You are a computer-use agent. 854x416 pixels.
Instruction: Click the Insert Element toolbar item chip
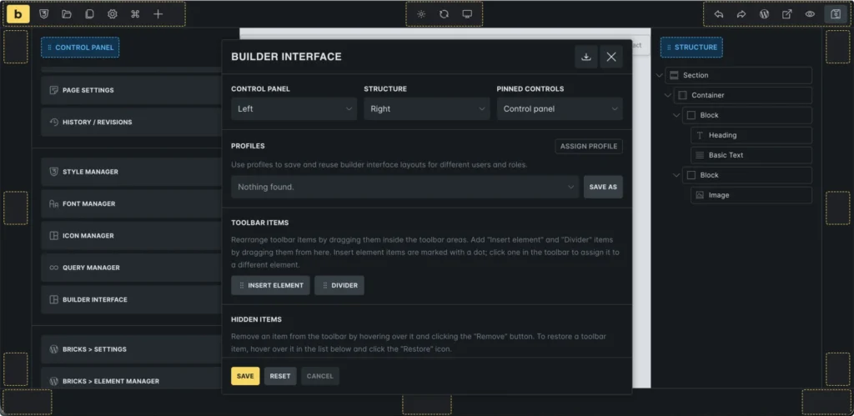click(271, 285)
